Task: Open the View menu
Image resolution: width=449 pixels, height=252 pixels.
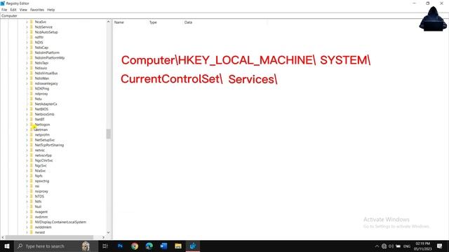Action: 23,10
